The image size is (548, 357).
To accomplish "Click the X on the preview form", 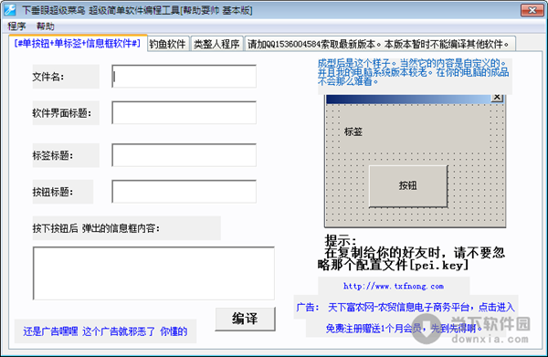I will tap(497, 98).
